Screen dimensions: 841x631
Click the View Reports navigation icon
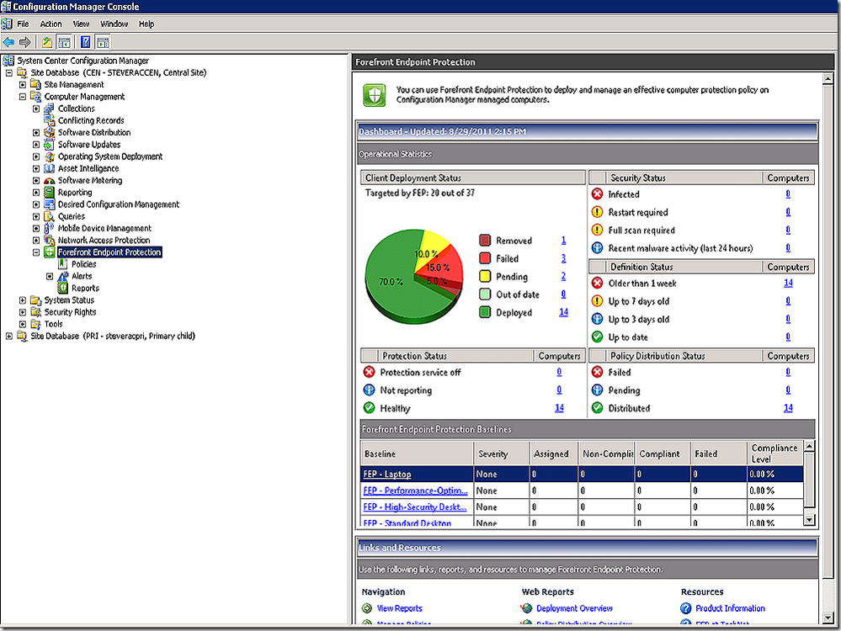pyautogui.click(x=367, y=608)
